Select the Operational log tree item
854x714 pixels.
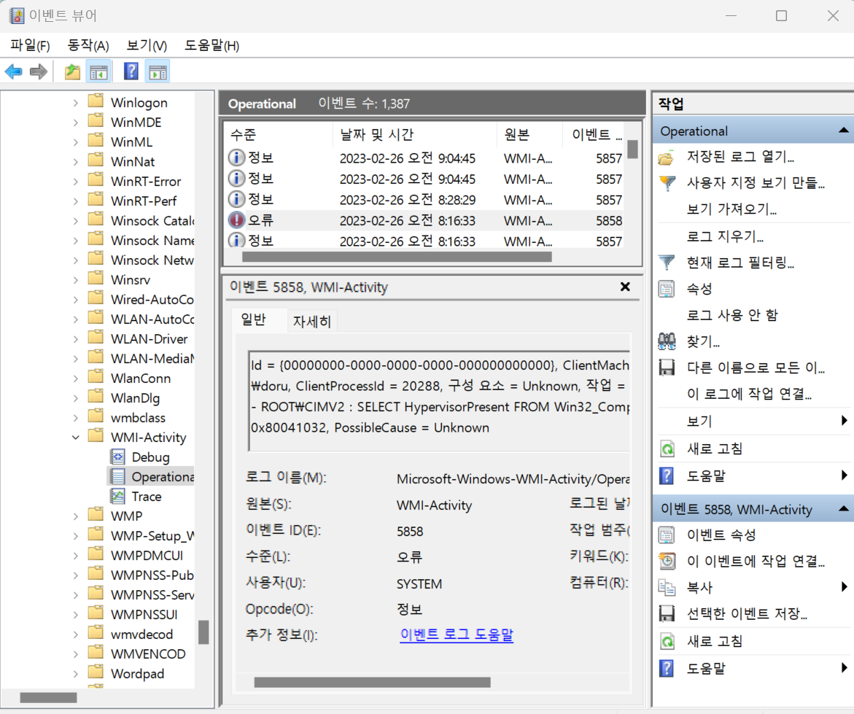[x=151, y=476]
